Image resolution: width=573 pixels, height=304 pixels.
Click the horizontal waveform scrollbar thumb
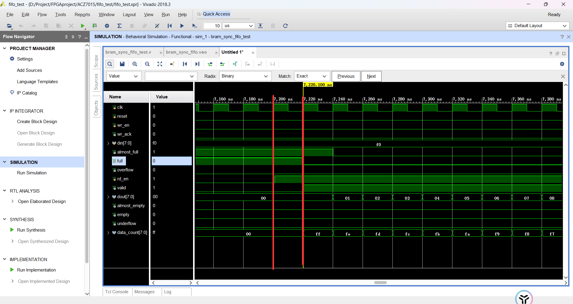(x=381, y=283)
